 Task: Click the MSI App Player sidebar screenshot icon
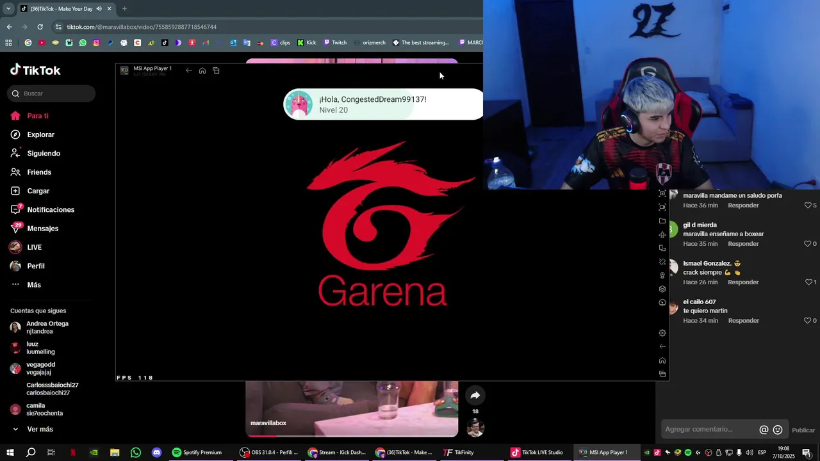[662, 193]
